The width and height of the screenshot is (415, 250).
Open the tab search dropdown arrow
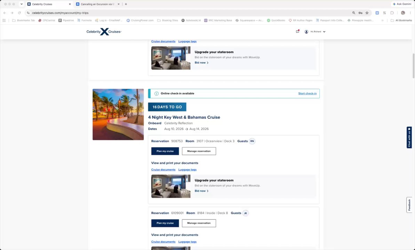click(x=22, y=4)
